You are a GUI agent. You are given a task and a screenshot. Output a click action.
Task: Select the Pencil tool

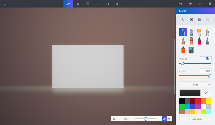[183, 41]
